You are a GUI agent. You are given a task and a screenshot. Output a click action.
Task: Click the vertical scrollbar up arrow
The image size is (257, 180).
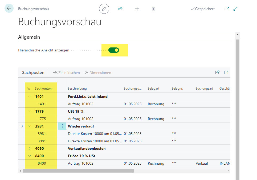(x=237, y=35)
